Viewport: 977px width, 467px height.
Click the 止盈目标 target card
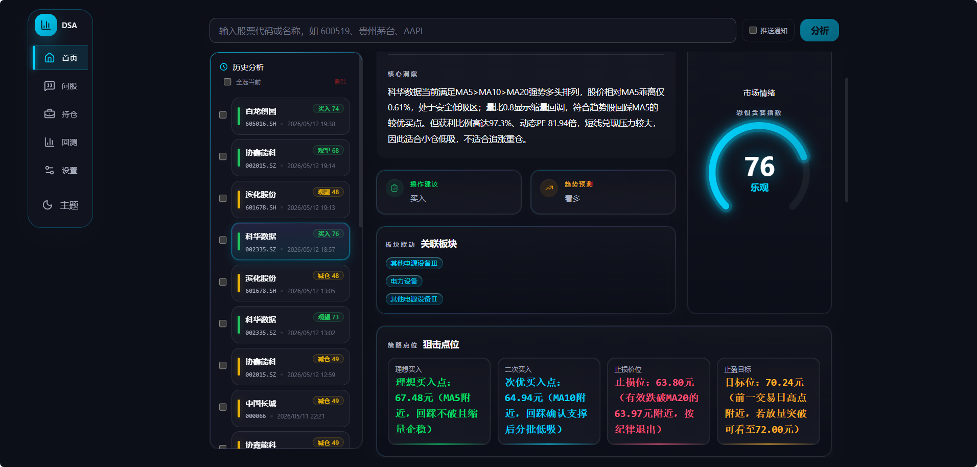(769, 401)
